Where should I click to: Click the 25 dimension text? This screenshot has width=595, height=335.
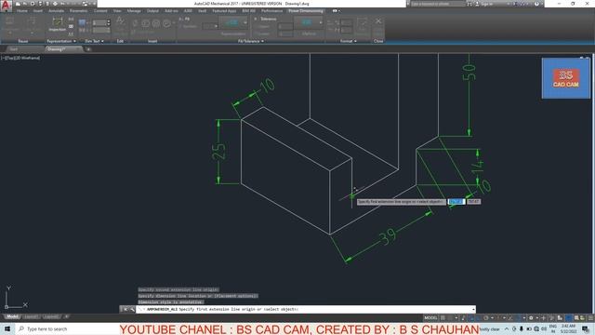219,151
